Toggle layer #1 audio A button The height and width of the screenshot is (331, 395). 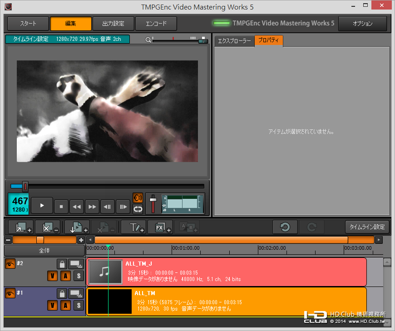[x=65, y=306]
